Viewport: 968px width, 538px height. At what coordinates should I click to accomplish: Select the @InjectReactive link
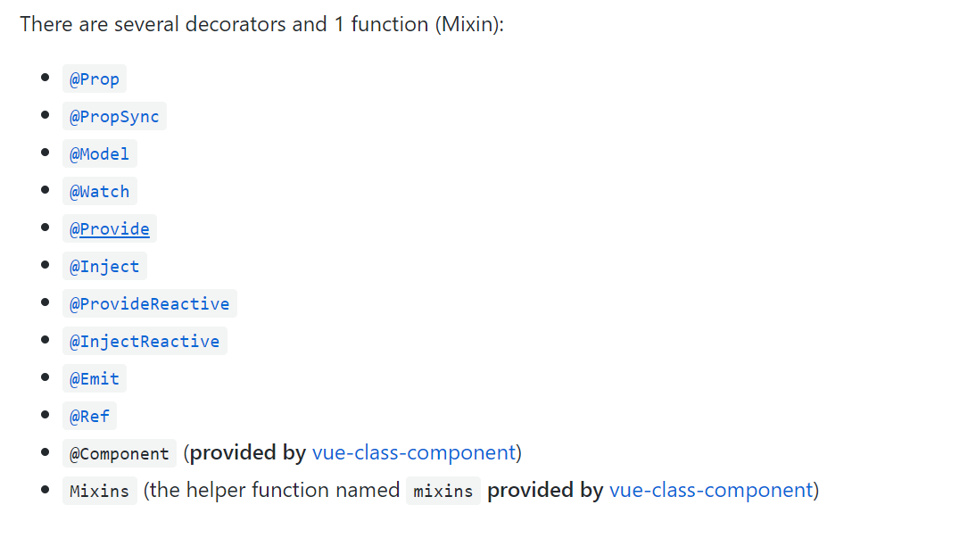coord(145,342)
